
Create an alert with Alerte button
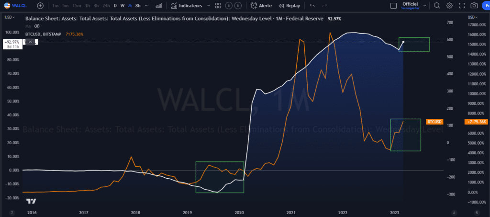click(261, 6)
